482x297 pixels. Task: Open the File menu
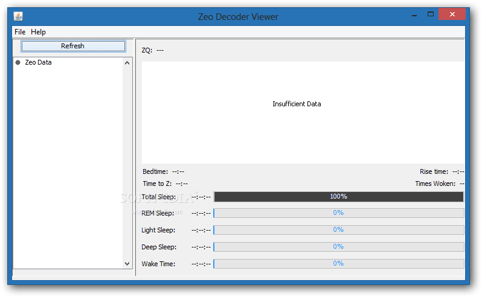[20, 32]
